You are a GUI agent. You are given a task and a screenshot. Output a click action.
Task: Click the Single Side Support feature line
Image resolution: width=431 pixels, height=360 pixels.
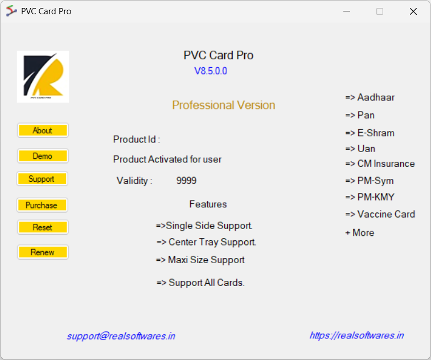(204, 226)
